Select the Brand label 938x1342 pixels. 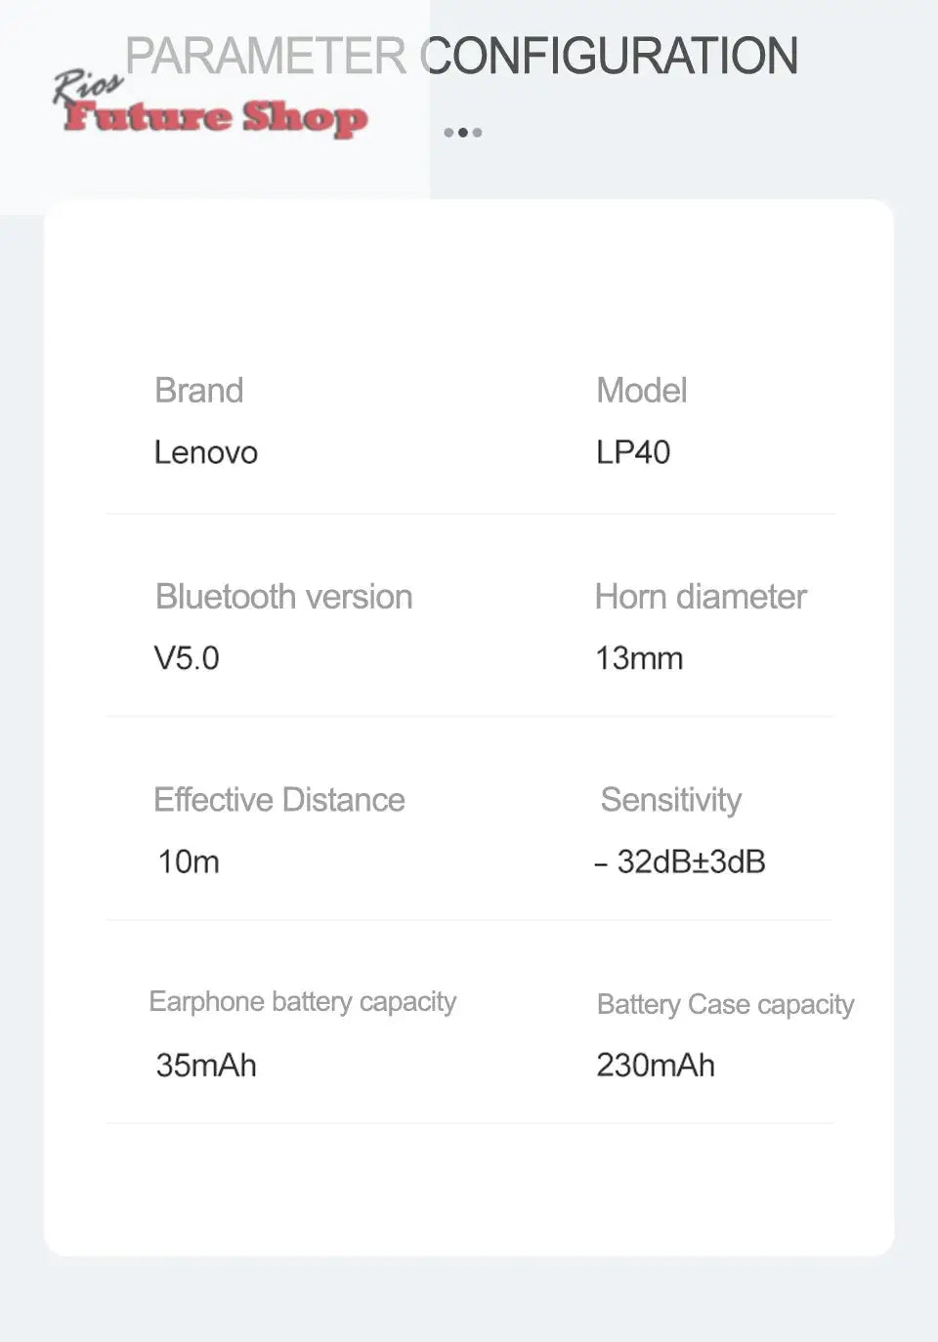(x=199, y=391)
